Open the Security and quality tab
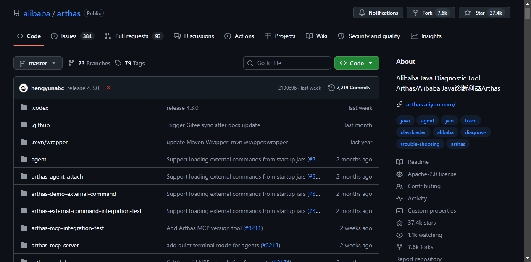531x262 pixels. [369, 36]
